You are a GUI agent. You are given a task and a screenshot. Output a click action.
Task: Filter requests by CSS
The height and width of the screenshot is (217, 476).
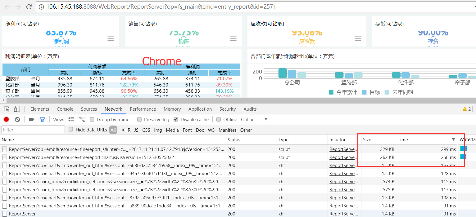(146, 130)
